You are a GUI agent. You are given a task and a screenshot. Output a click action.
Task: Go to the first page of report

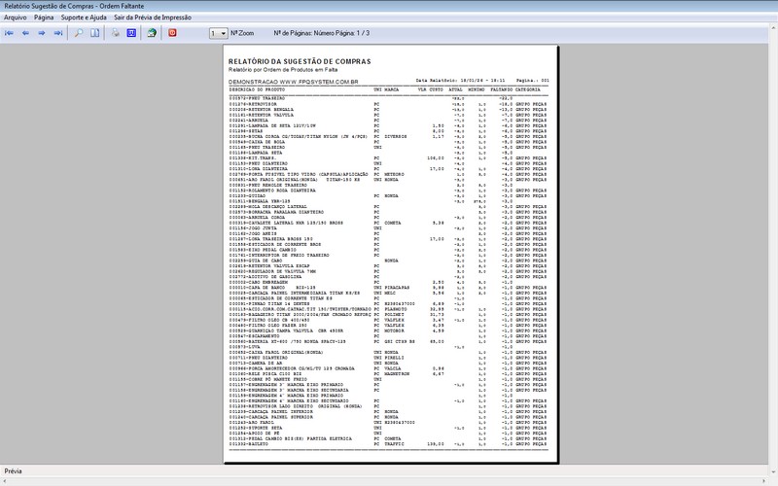[x=10, y=33]
